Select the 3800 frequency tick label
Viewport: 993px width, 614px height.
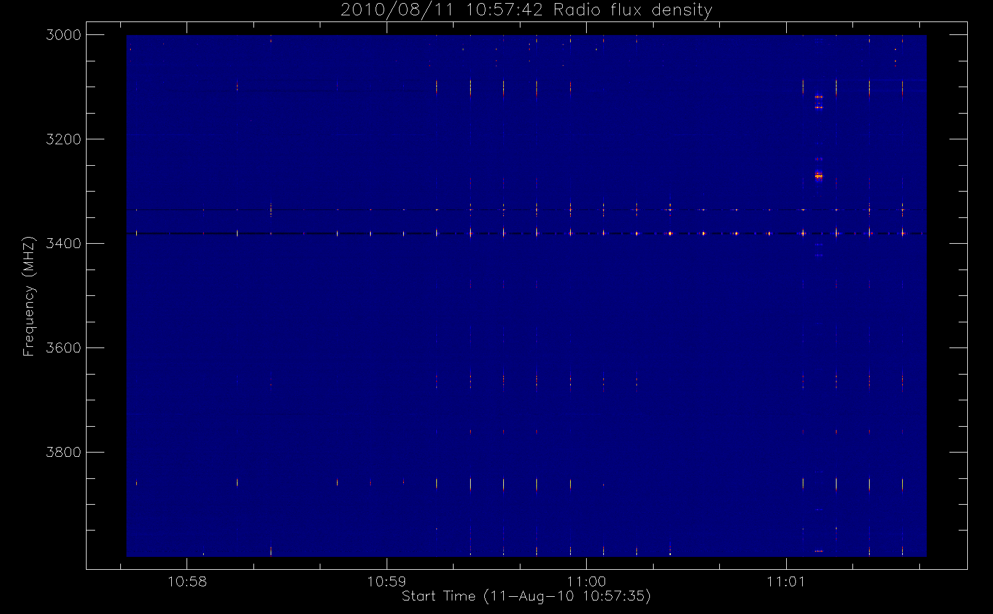(64, 453)
